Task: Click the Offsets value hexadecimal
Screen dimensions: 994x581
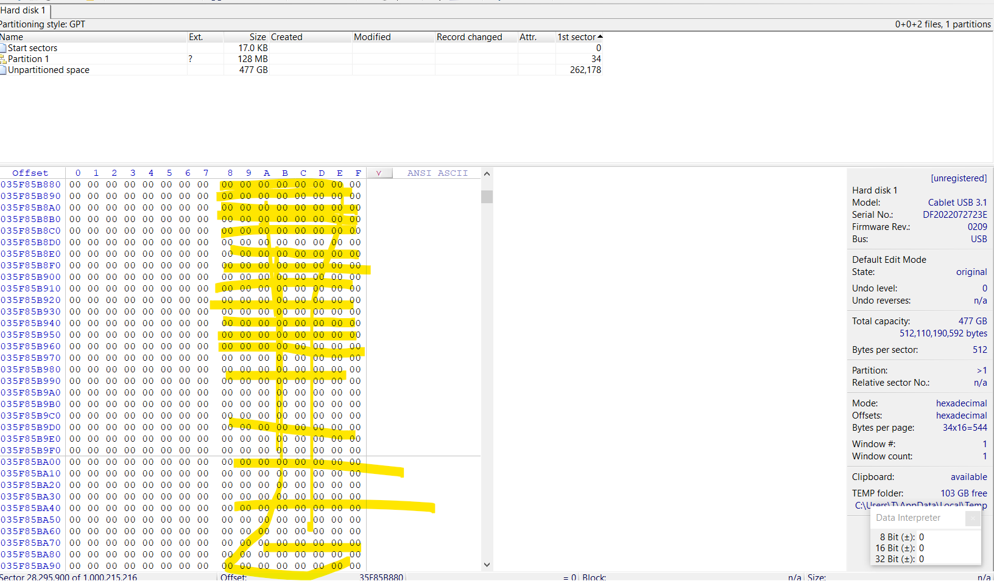Action: (962, 416)
